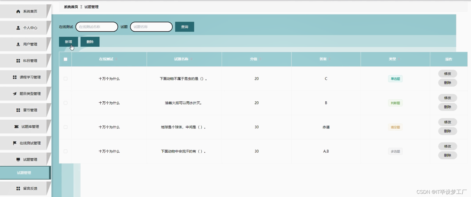The width and height of the screenshot is (471, 197).
Task: Click the 多选题 type tag
Action: click(x=395, y=151)
